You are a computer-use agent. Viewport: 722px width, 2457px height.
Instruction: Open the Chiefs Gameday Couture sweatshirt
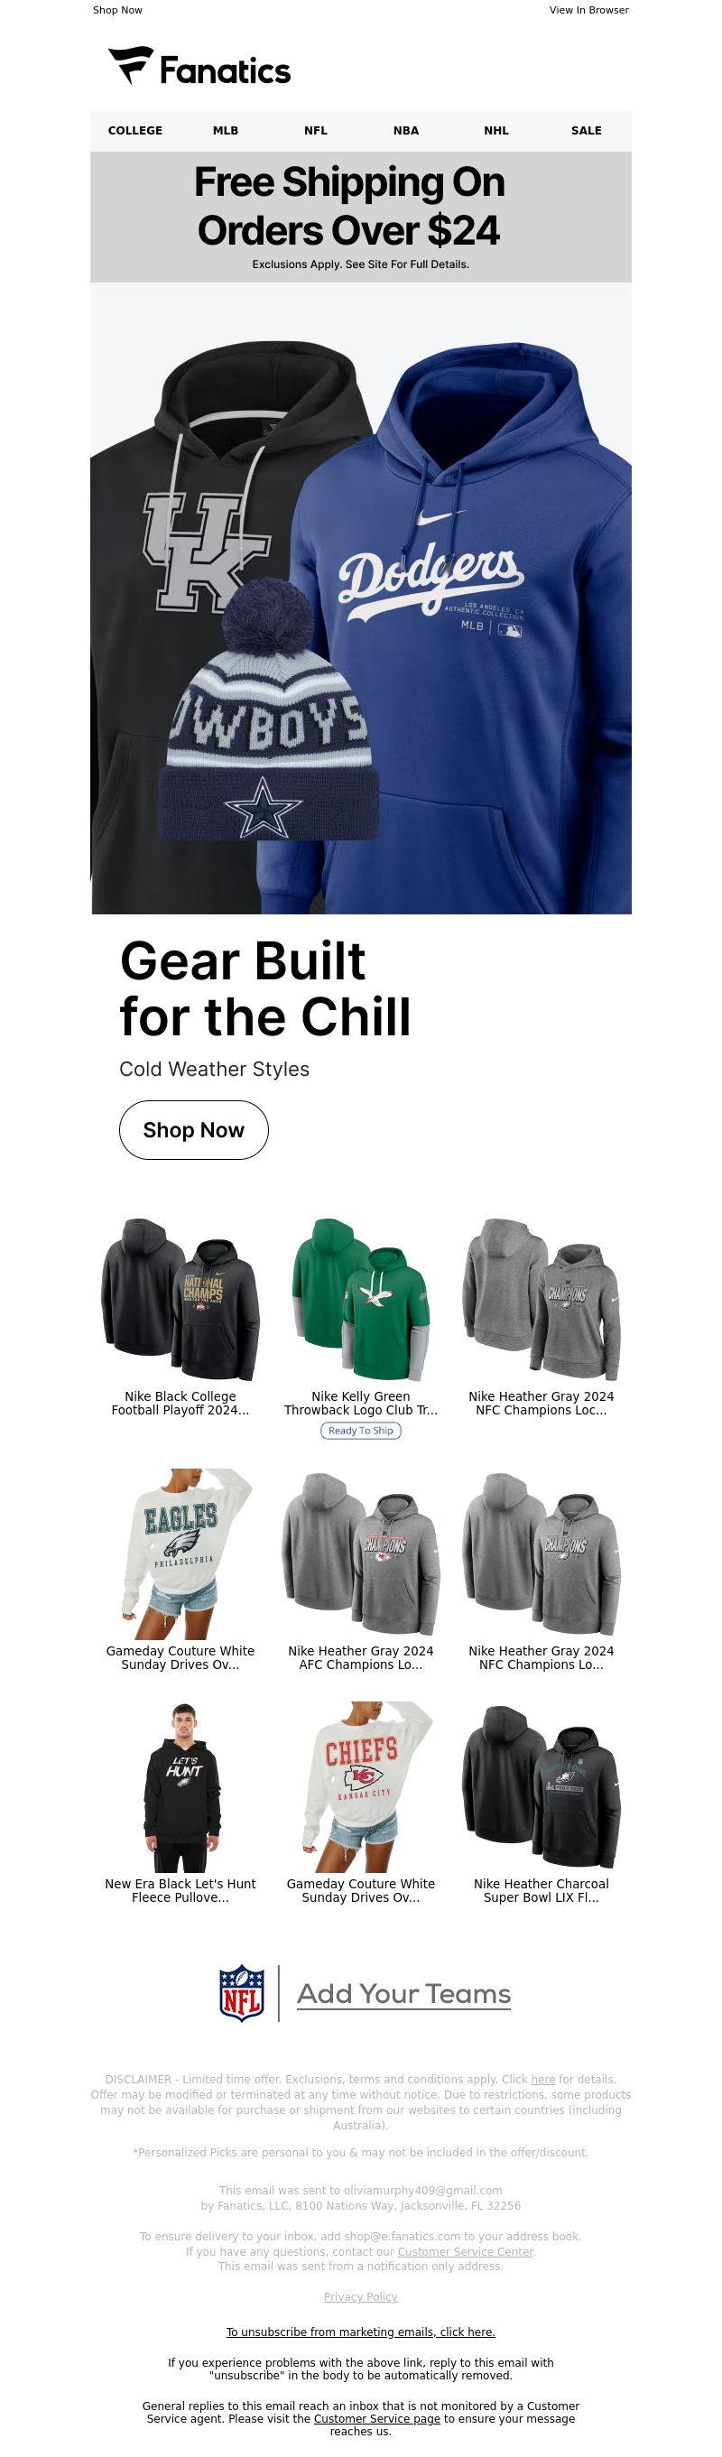(360, 1787)
